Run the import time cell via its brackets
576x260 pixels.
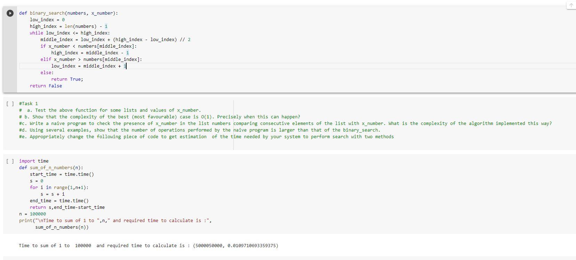[x=10, y=161]
